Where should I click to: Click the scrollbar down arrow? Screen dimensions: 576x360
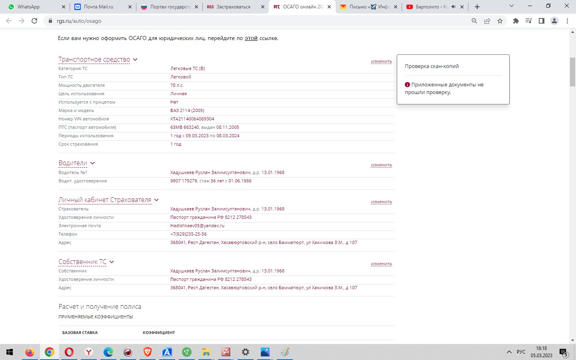[x=572, y=340]
